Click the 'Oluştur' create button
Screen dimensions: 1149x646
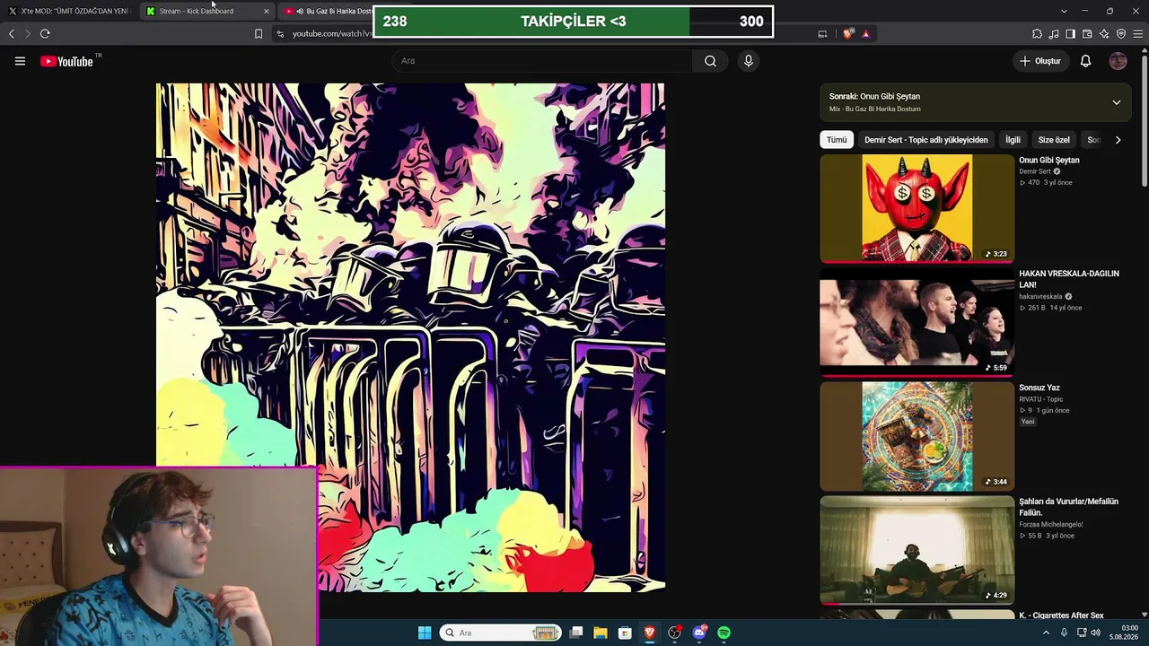click(1040, 61)
